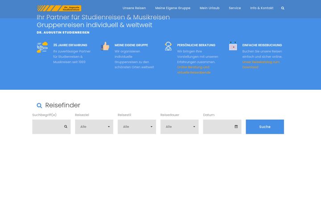The image size is (321, 200).
Task: Click the Meine Eigene Gruppe feature heading
Action: coord(131,45)
